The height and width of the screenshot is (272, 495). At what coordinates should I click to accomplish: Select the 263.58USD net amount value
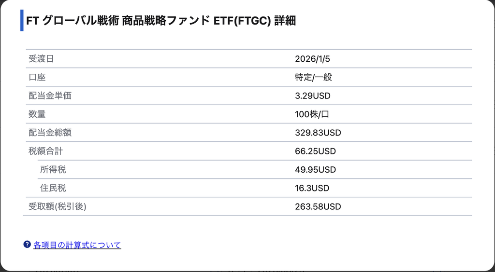318,206
